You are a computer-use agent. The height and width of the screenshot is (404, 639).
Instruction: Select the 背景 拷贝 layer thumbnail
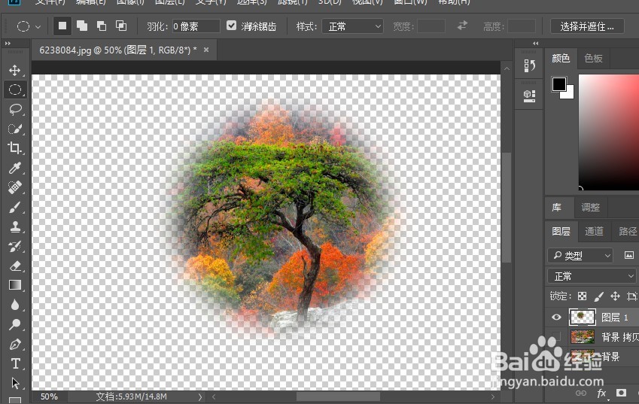click(x=582, y=336)
